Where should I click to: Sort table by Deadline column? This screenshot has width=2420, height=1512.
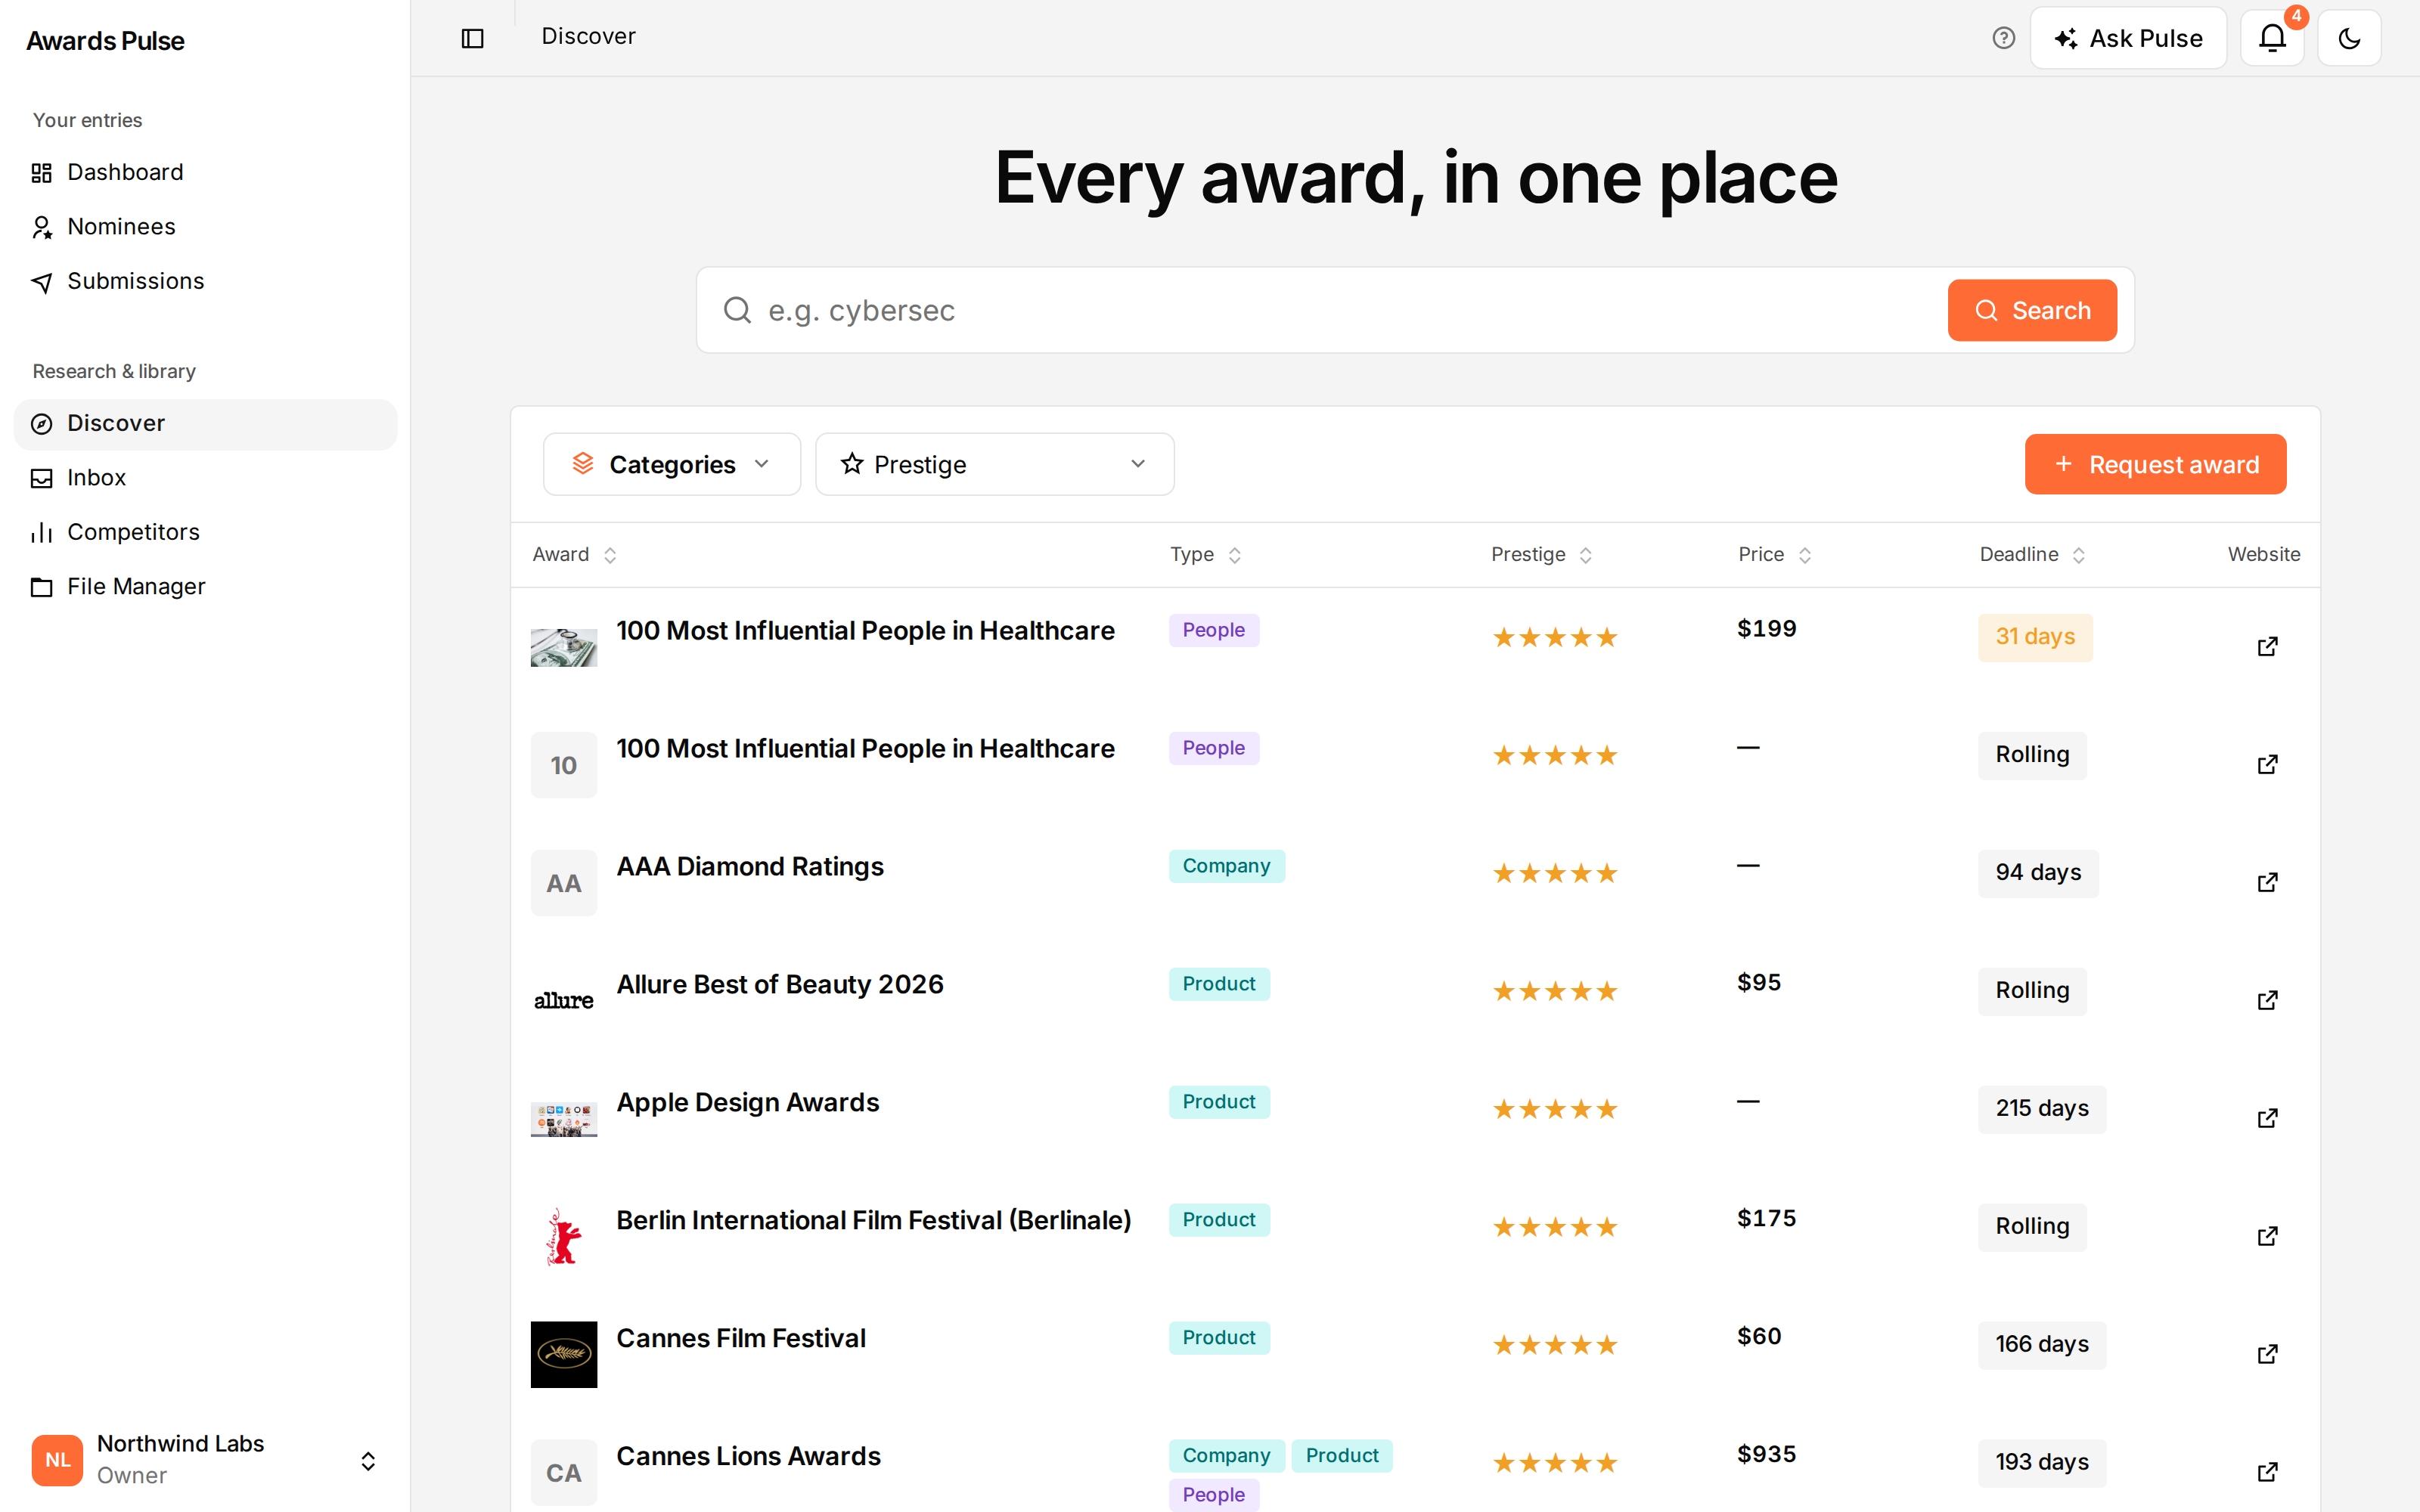point(2032,555)
